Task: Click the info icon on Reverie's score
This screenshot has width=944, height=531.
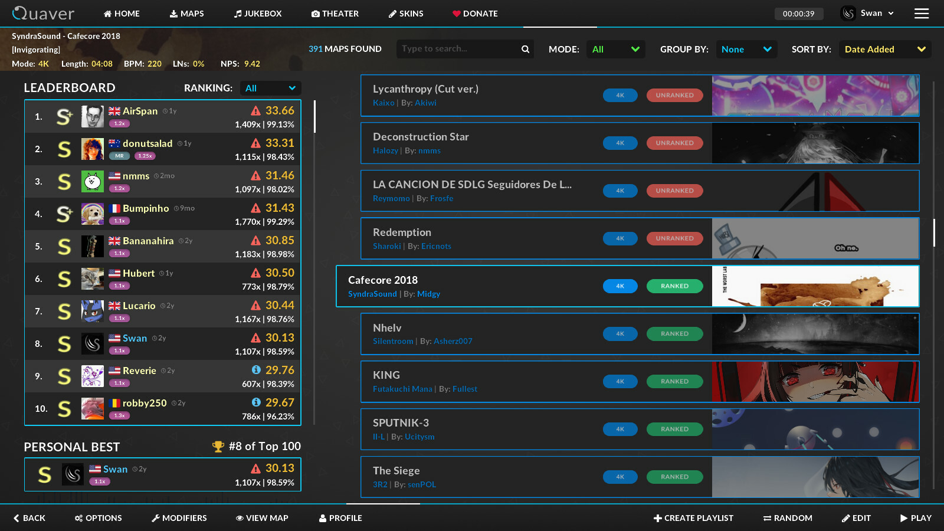Action: pos(256,370)
